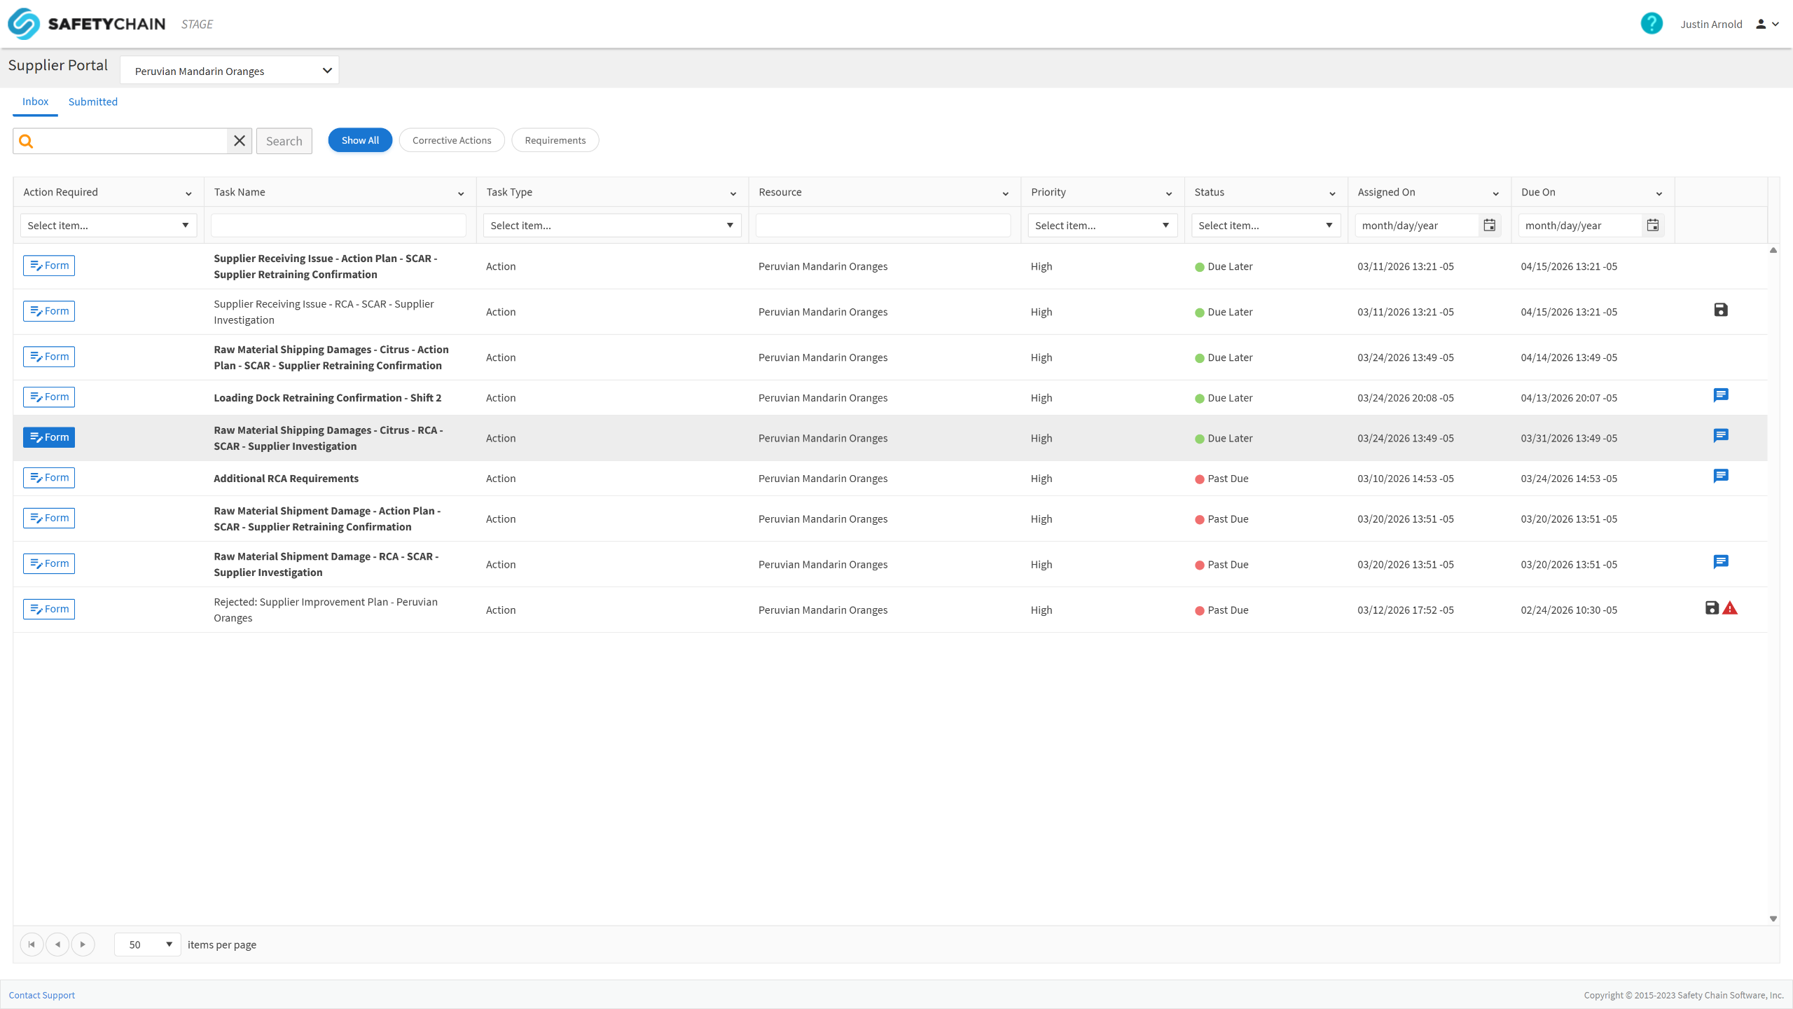The image size is (1793, 1009).
Task: Expand the Peruvian Mandarin Oranges supplier dropdown
Action: click(230, 71)
